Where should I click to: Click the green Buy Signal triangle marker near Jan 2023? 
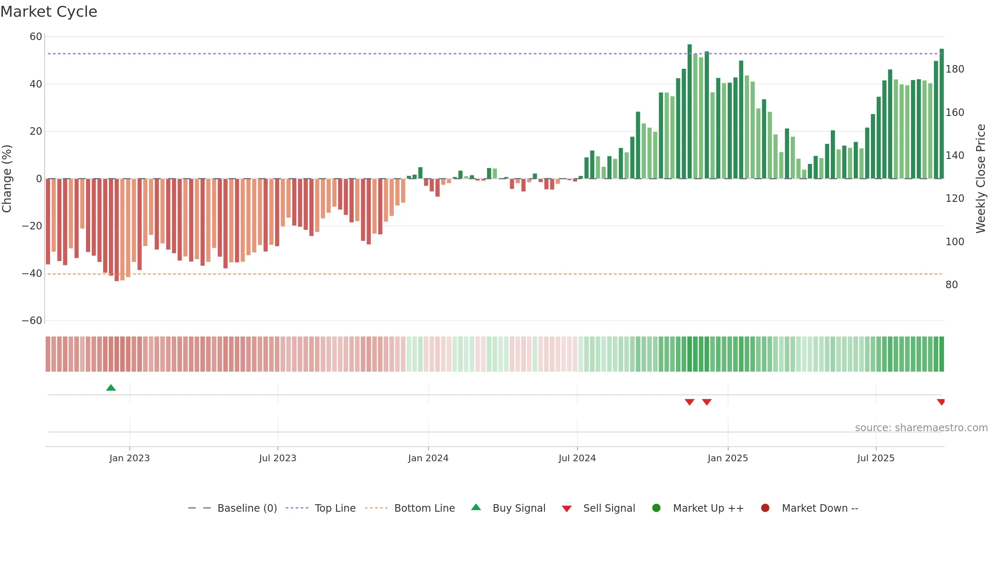pos(111,388)
